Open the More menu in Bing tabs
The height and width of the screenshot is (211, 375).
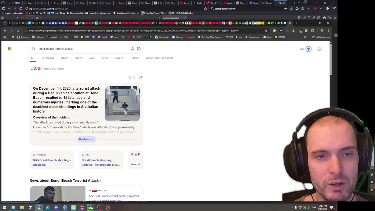coord(135,58)
